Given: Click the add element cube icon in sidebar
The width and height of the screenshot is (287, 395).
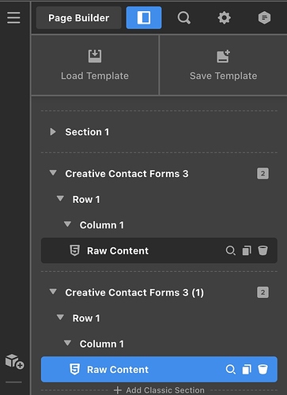Looking at the screenshot, I should (14, 361).
